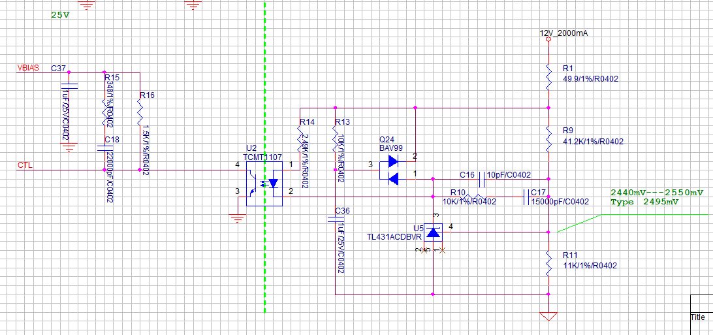Select the lower diode of Q24 BAV99
The image size is (713, 335).
tap(393, 179)
